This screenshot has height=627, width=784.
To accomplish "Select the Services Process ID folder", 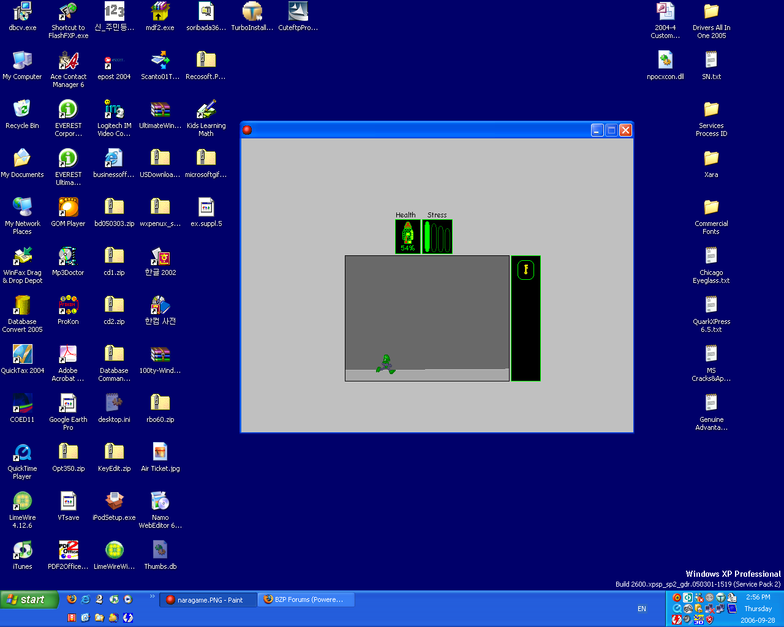I will pos(711,118).
